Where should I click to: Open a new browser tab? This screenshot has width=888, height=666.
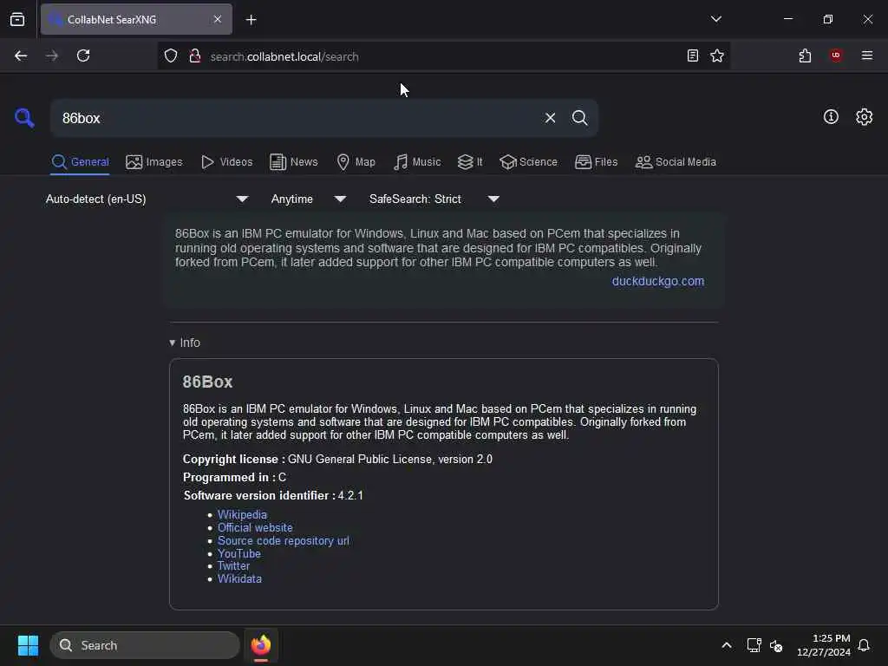(251, 20)
